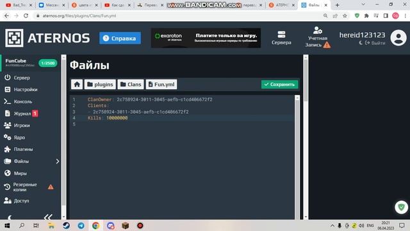This screenshot has width=410, height=231.
Task: Go to Clans folder breadcrumb
Action: tap(131, 84)
